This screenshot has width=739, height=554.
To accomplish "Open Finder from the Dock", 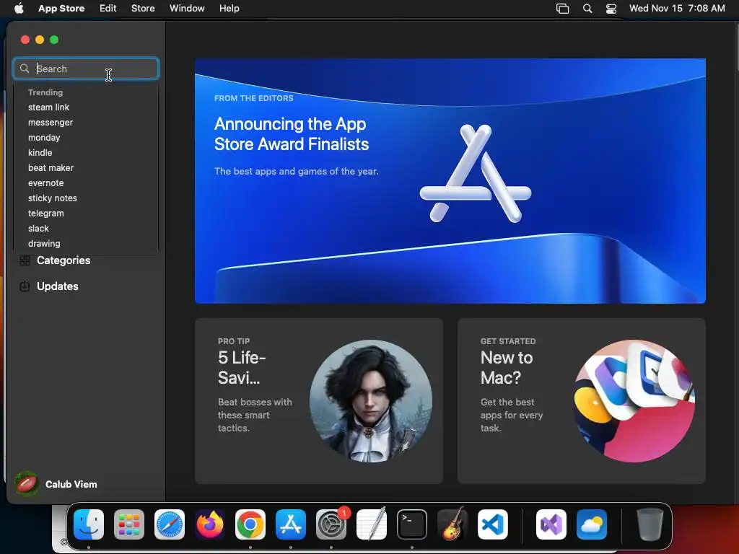I will pyautogui.click(x=89, y=524).
